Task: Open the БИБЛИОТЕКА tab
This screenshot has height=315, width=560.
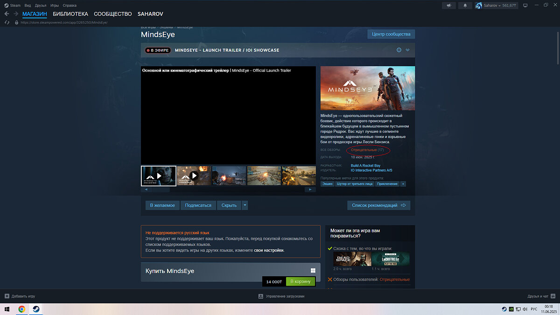Action: coord(70,14)
